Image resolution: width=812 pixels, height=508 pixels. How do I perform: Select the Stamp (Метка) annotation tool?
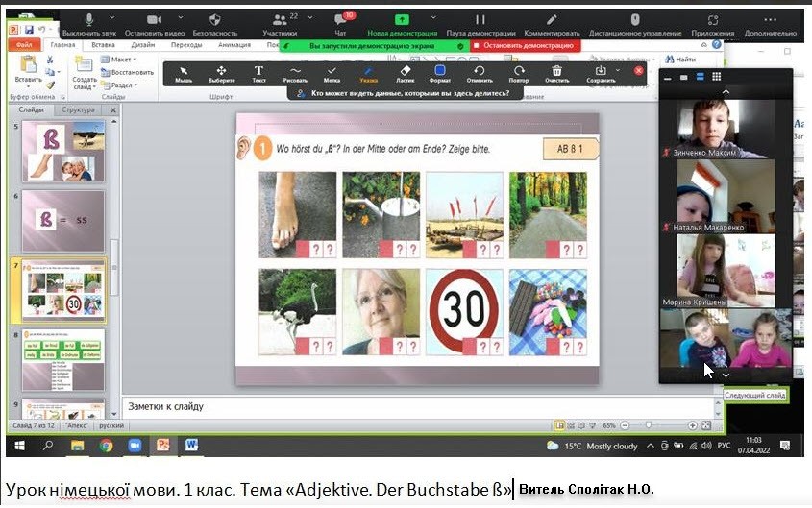(x=332, y=72)
